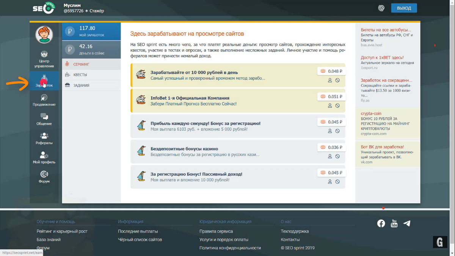Open Заработок на сокращенн... ad
Viewport: 455px width, 256px height.
pyautogui.click(x=386, y=80)
